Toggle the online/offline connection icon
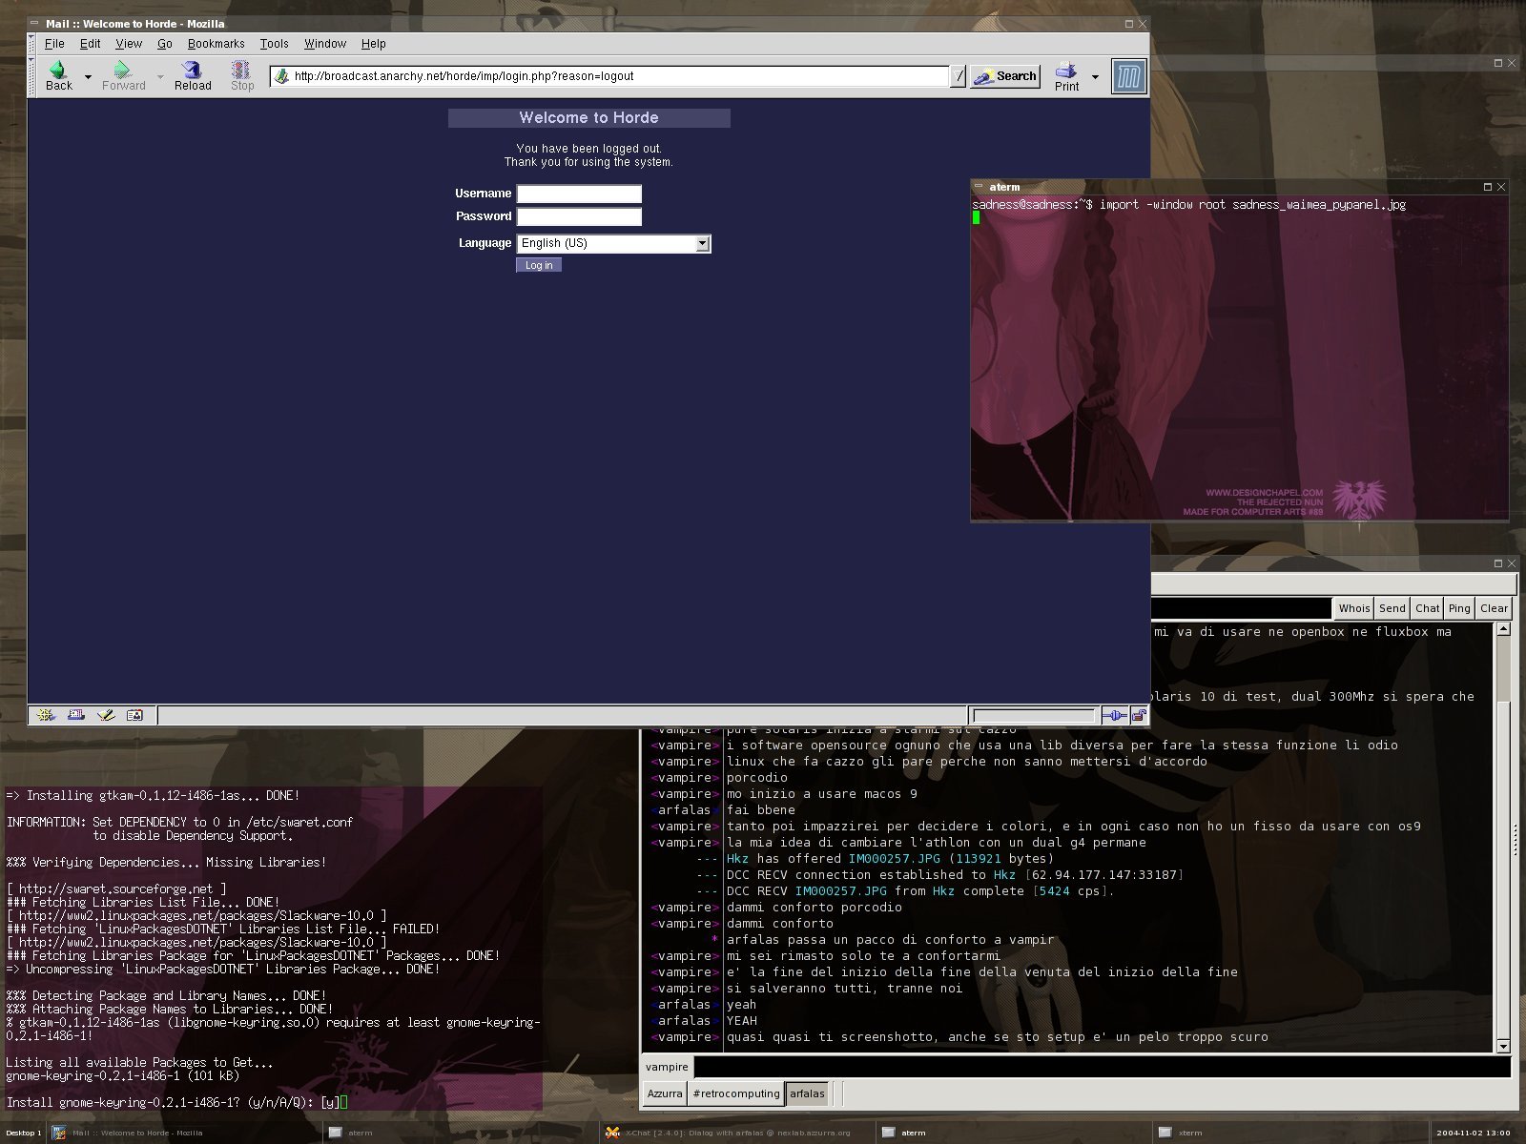This screenshot has height=1144, width=1526. click(x=1114, y=715)
